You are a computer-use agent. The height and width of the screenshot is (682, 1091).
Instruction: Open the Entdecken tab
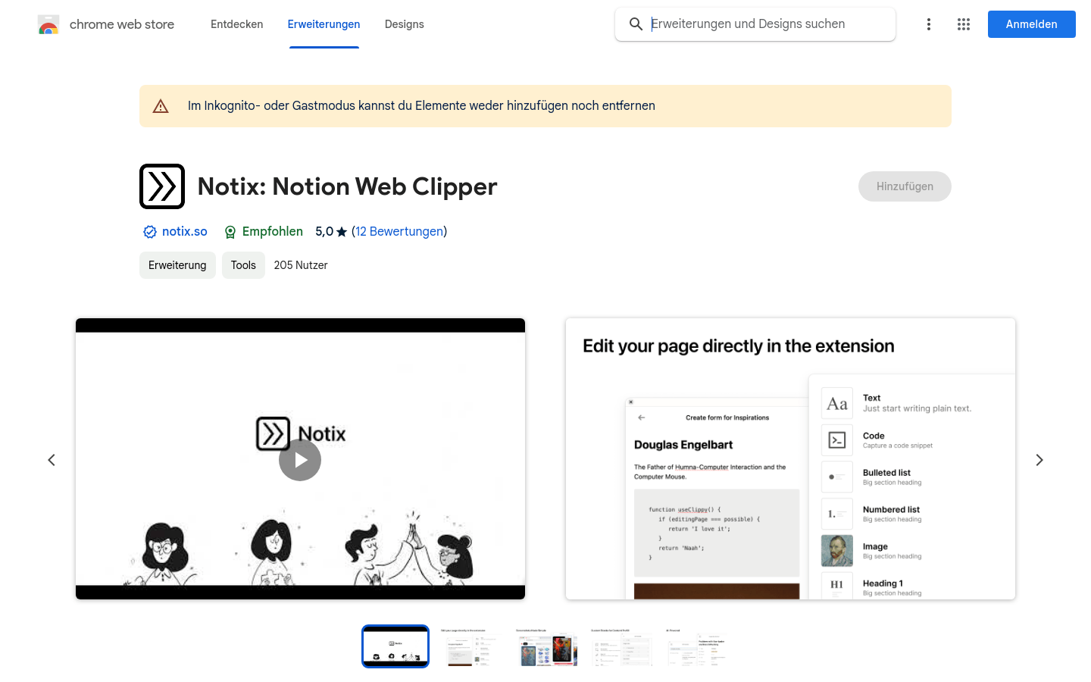coord(237,24)
